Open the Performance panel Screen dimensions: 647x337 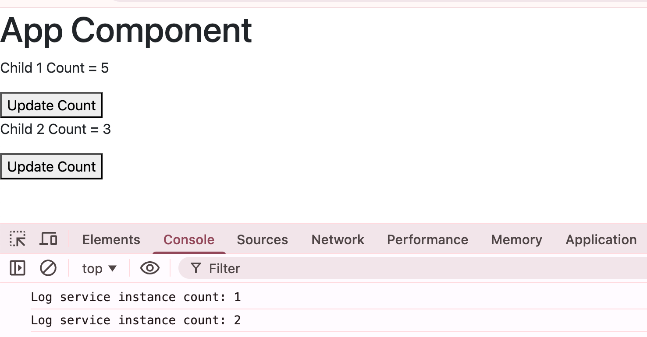pyautogui.click(x=427, y=239)
